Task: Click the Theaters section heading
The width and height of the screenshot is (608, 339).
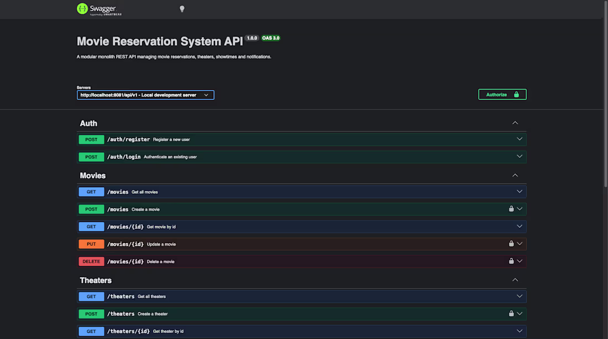Action: pos(96,280)
